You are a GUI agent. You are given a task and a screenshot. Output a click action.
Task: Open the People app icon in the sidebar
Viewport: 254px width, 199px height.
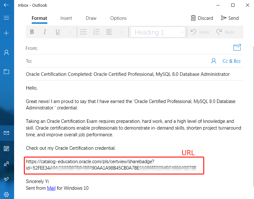point(6,164)
